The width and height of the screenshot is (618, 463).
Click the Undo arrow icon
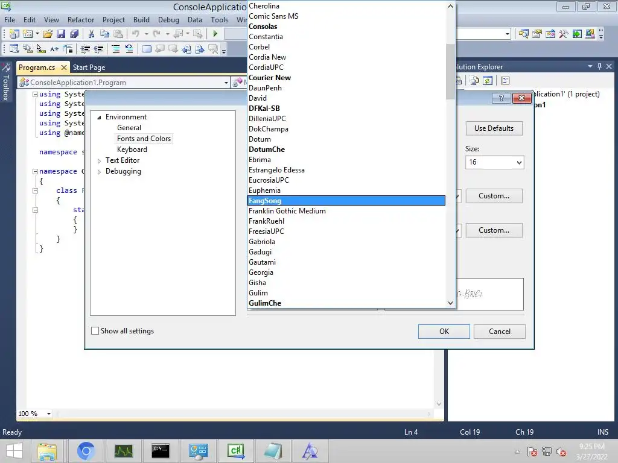coord(136,34)
